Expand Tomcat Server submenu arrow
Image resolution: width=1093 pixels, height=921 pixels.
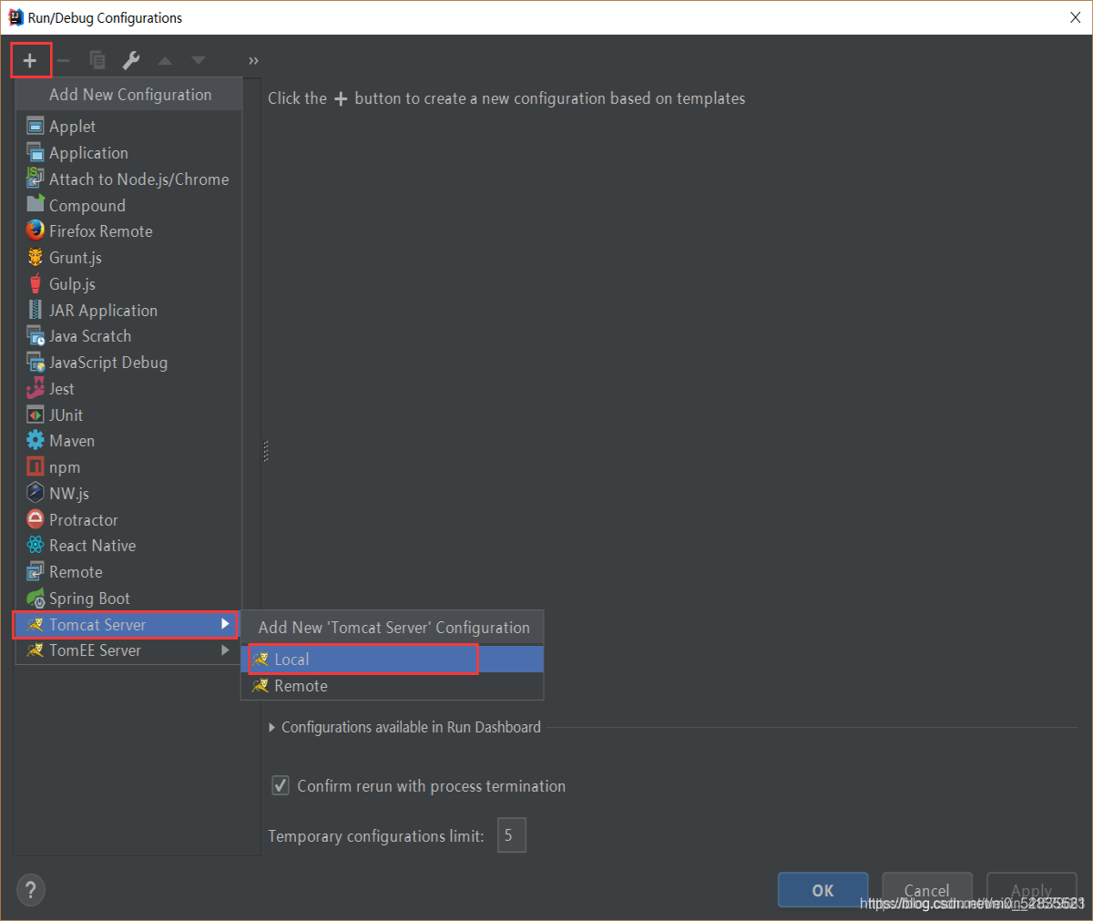[225, 624]
